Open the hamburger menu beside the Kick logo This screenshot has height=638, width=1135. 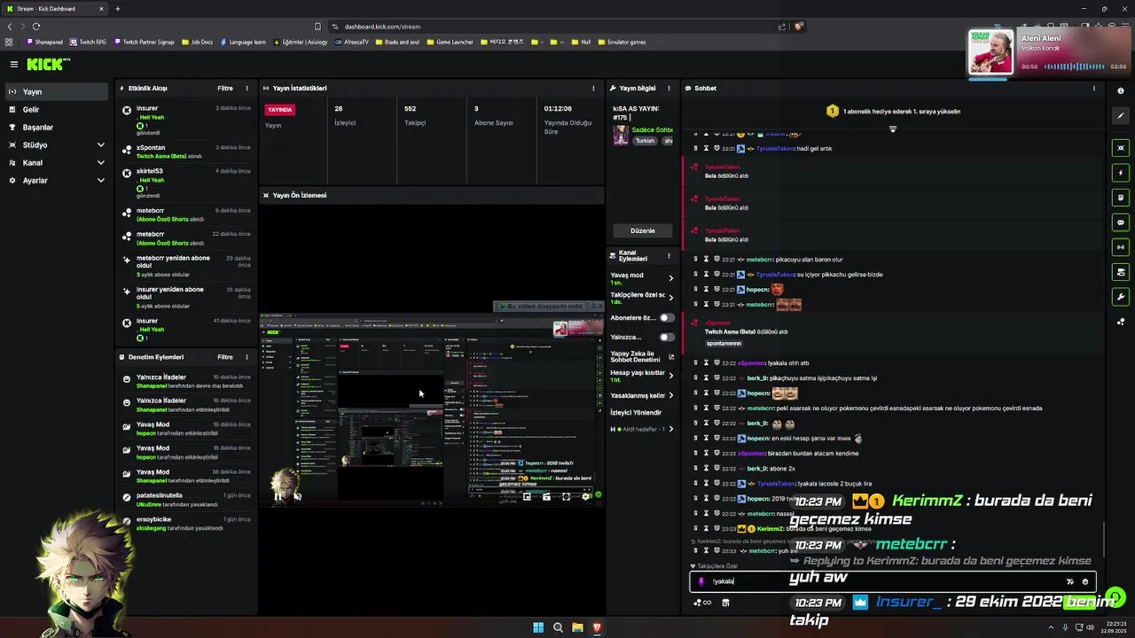point(14,64)
